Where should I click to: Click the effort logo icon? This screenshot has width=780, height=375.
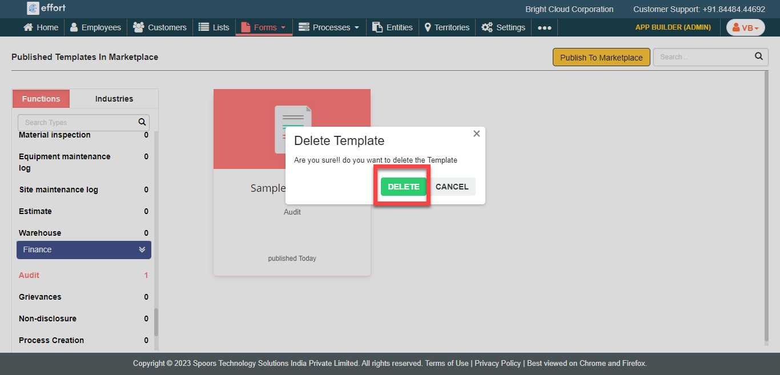[33, 9]
